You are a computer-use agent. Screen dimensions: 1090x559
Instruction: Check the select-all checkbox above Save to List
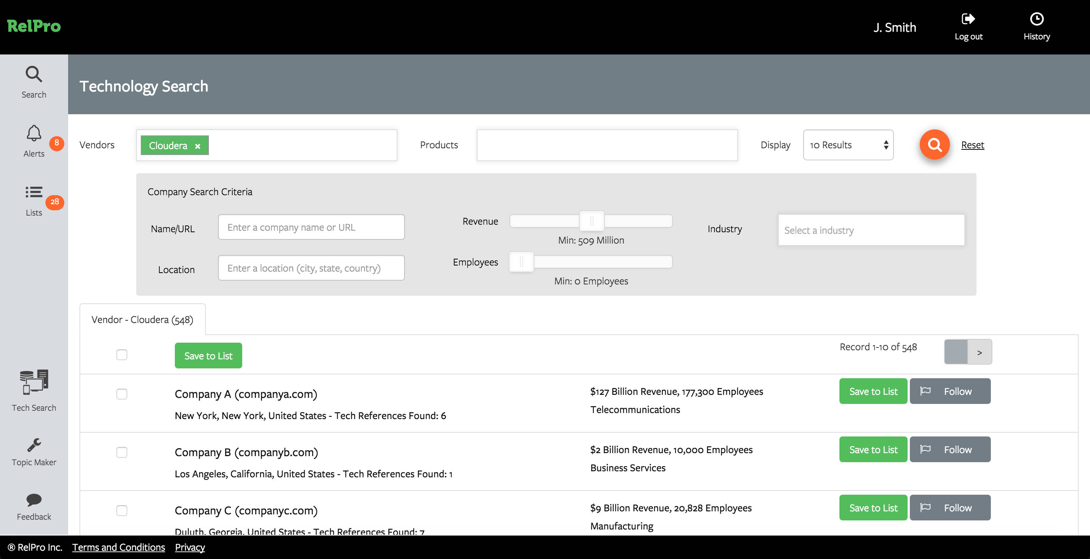click(x=122, y=355)
